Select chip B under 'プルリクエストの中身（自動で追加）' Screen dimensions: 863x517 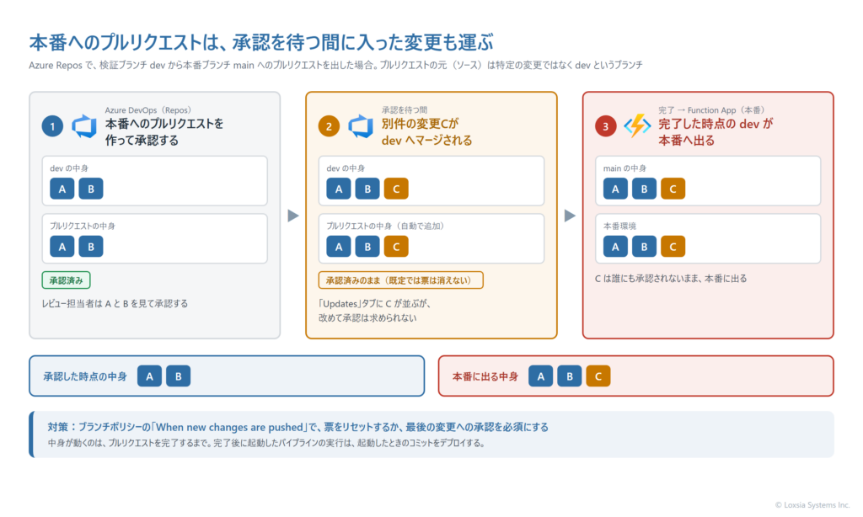(367, 247)
